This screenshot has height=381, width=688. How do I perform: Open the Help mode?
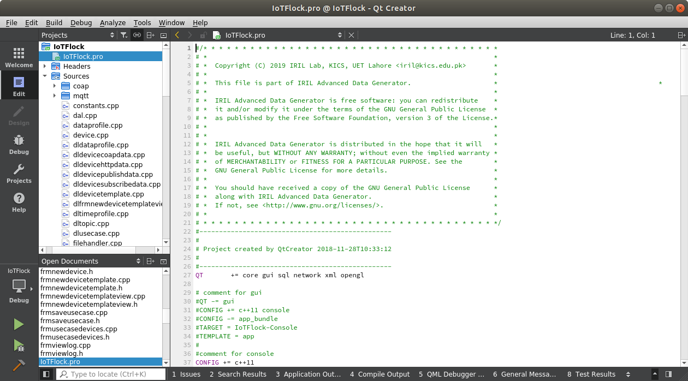19,201
